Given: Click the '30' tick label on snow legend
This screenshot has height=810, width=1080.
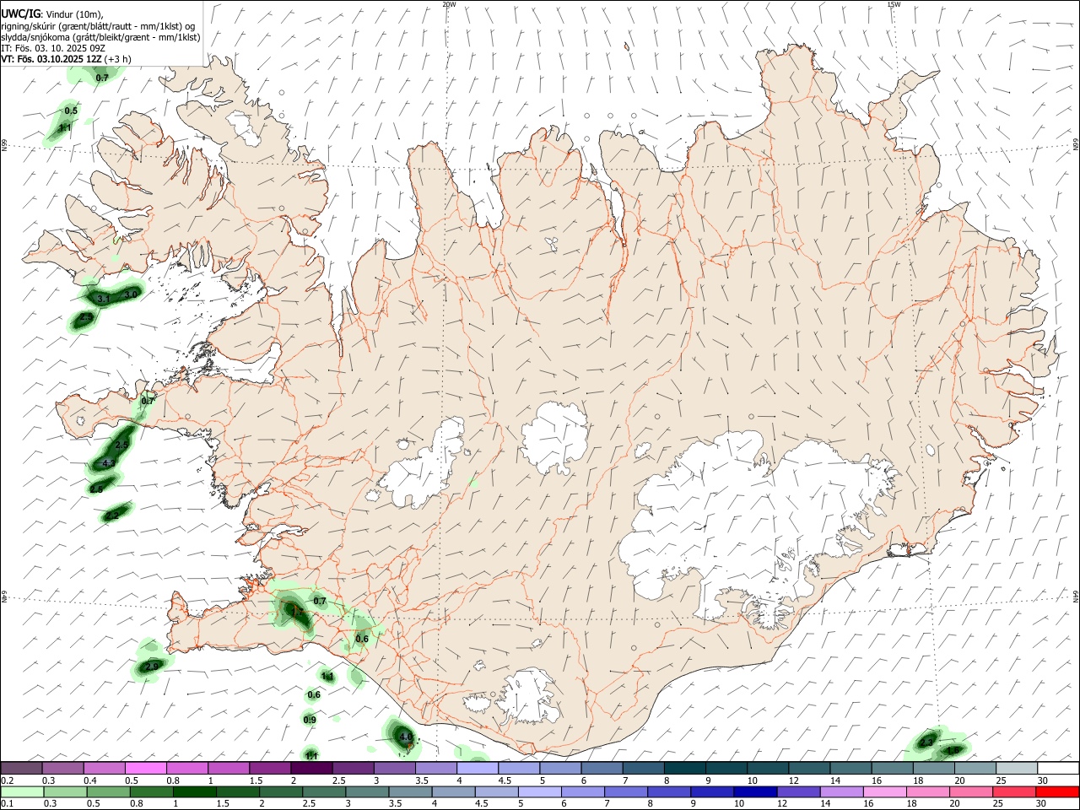Looking at the screenshot, I should click(x=1043, y=780).
